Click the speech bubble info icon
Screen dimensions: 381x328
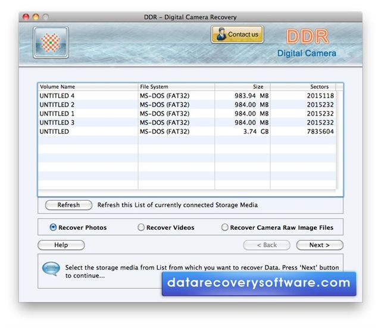pos(51,268)
